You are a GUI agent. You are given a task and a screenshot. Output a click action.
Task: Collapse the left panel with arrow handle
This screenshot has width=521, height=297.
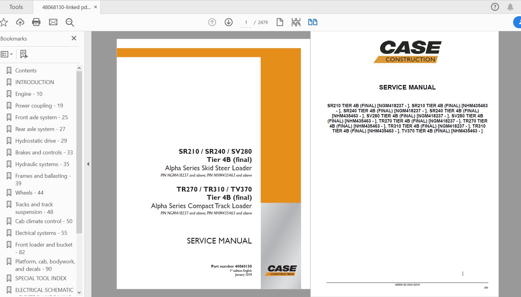click(88, 164)
